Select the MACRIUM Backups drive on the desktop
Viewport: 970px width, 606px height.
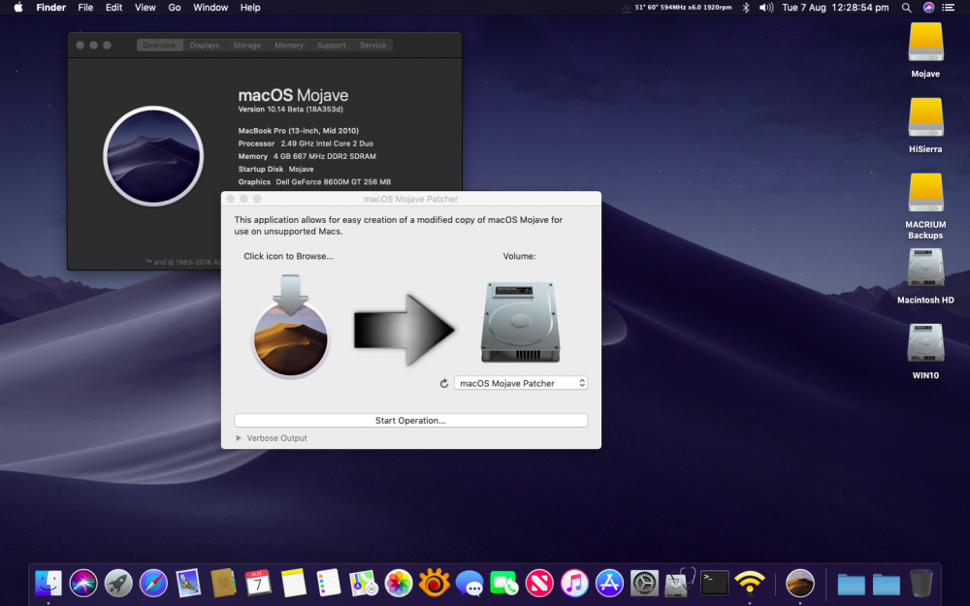(x=925, y=206)
